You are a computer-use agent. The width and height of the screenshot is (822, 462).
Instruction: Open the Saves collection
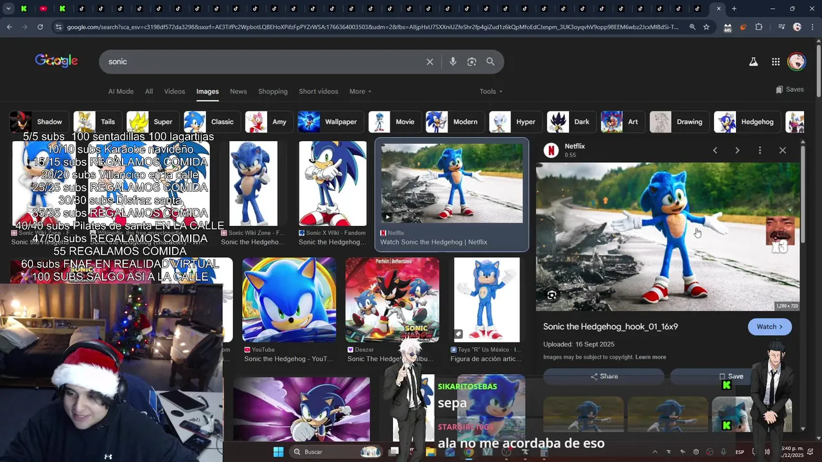pyautogui.click(x=790, y=89)
